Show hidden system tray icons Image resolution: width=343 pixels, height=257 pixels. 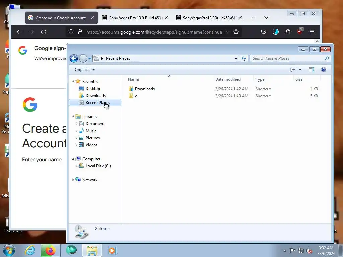[x=285, y=251]
